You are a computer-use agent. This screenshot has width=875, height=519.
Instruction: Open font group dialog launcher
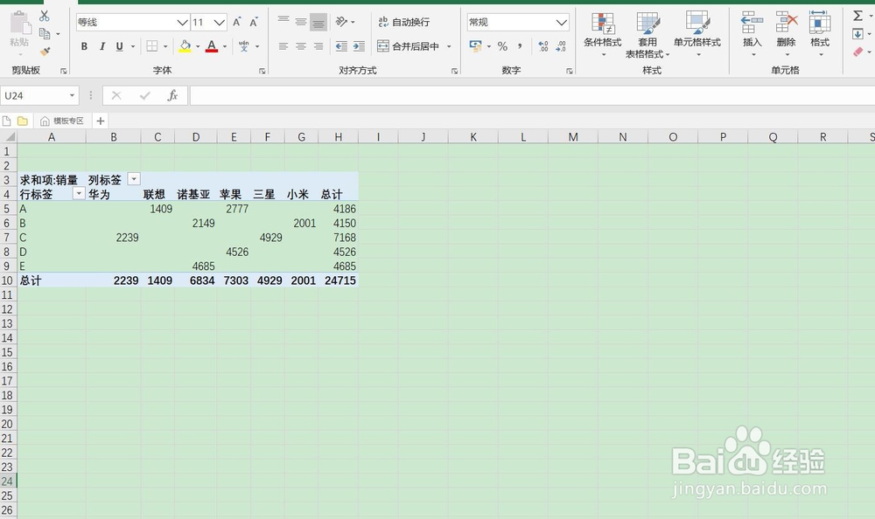coord(262,71)
